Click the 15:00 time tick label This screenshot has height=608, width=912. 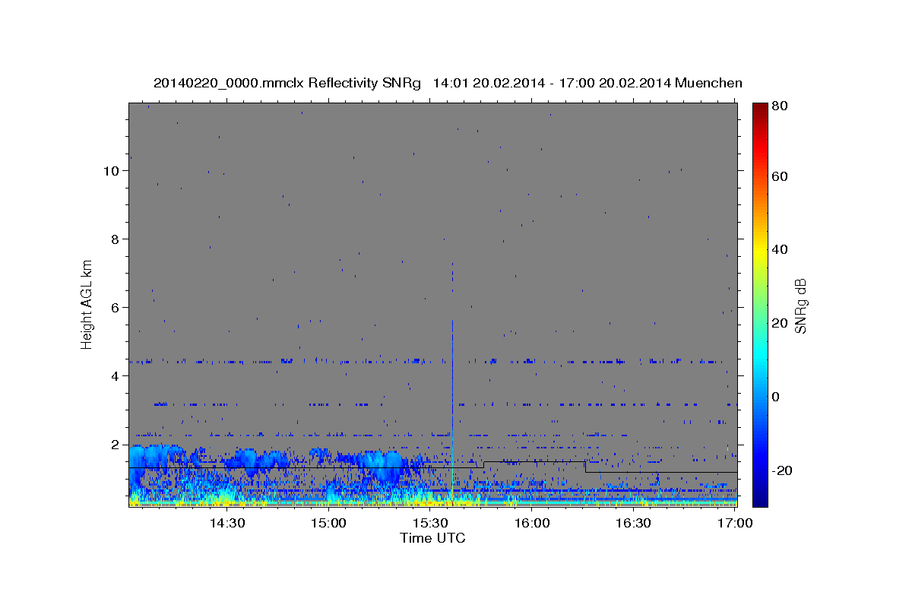point(329,524)
